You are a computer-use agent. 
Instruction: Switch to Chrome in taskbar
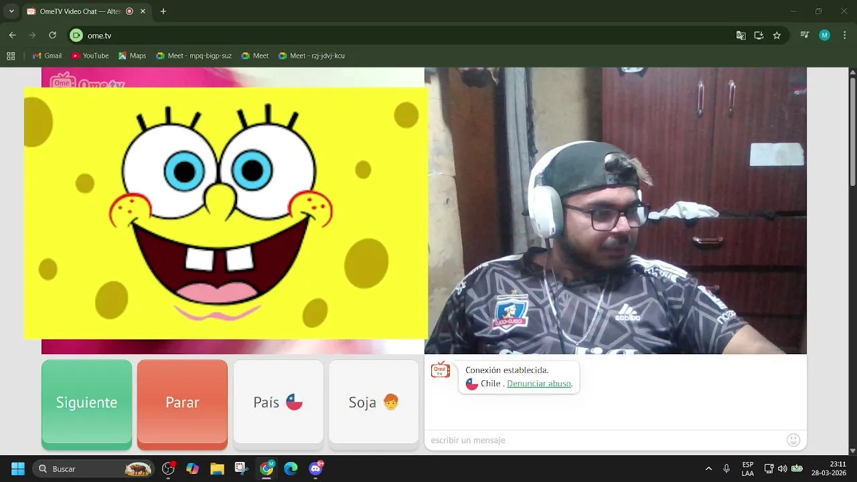[266, 469]
